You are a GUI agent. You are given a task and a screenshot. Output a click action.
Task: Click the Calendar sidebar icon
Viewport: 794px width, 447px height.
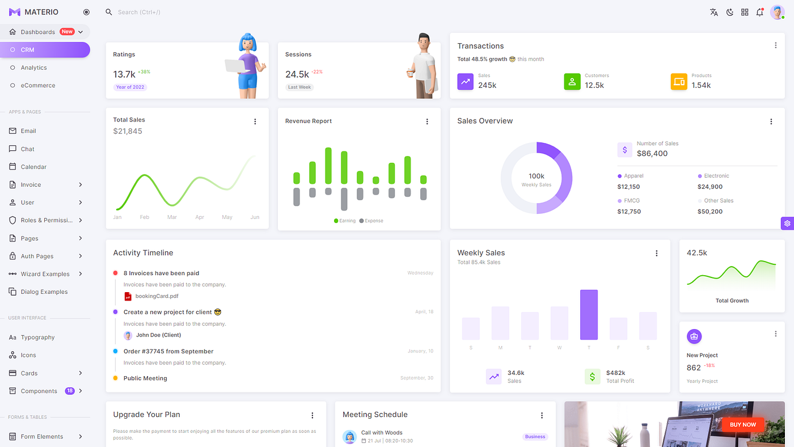pos(12,167)
